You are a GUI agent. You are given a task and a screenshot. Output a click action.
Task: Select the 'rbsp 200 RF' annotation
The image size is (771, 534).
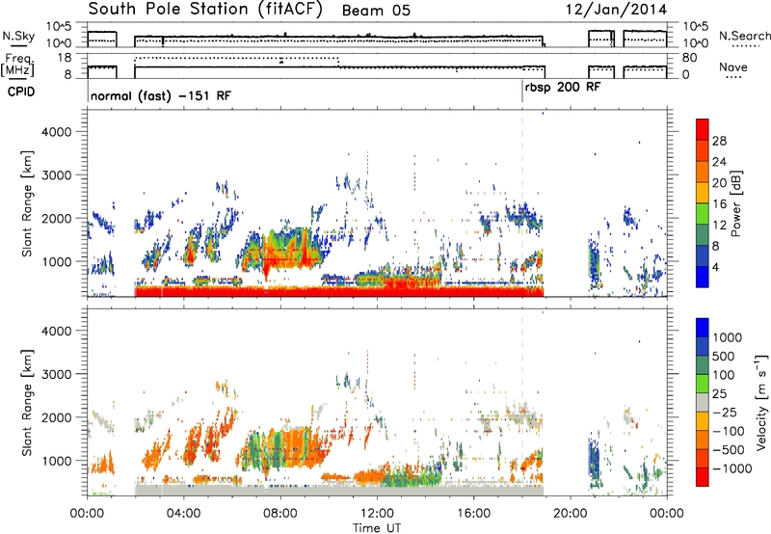tap(563, 88)
